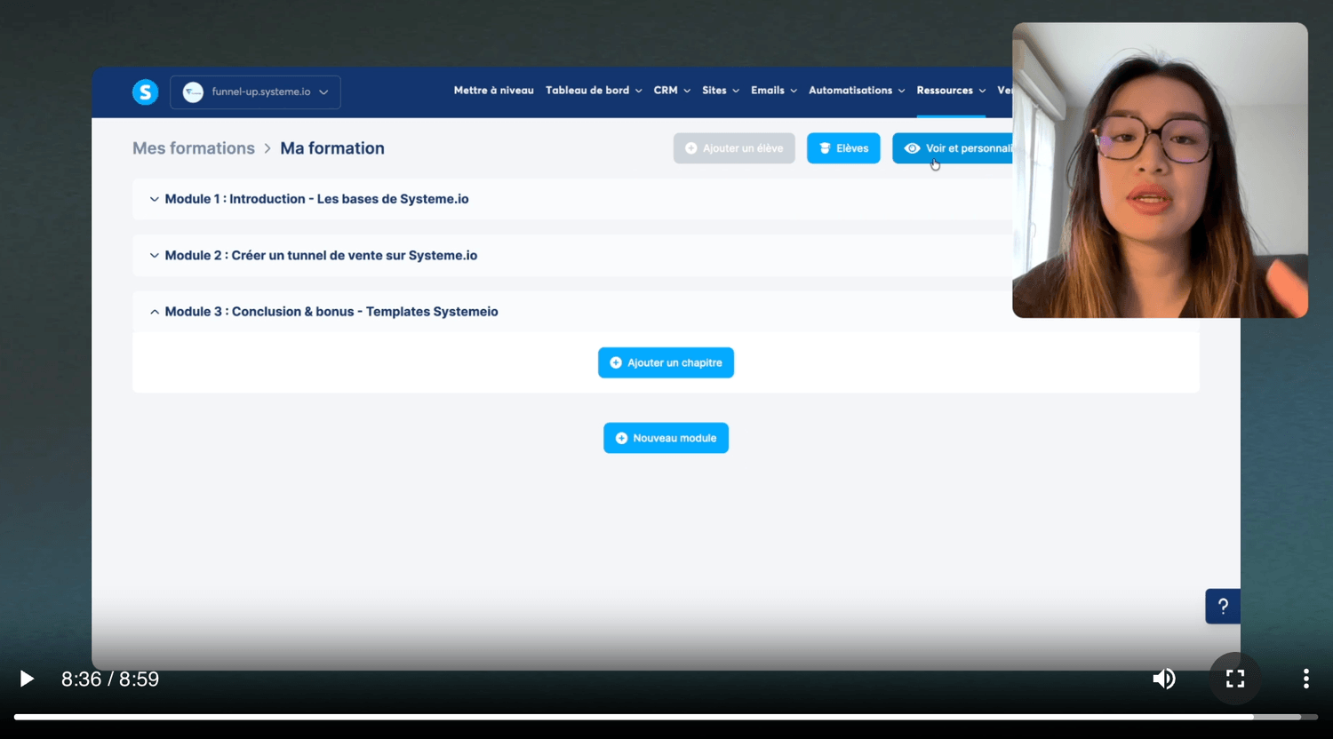Open the CRM menu
1333x739 pixels.
672,91
